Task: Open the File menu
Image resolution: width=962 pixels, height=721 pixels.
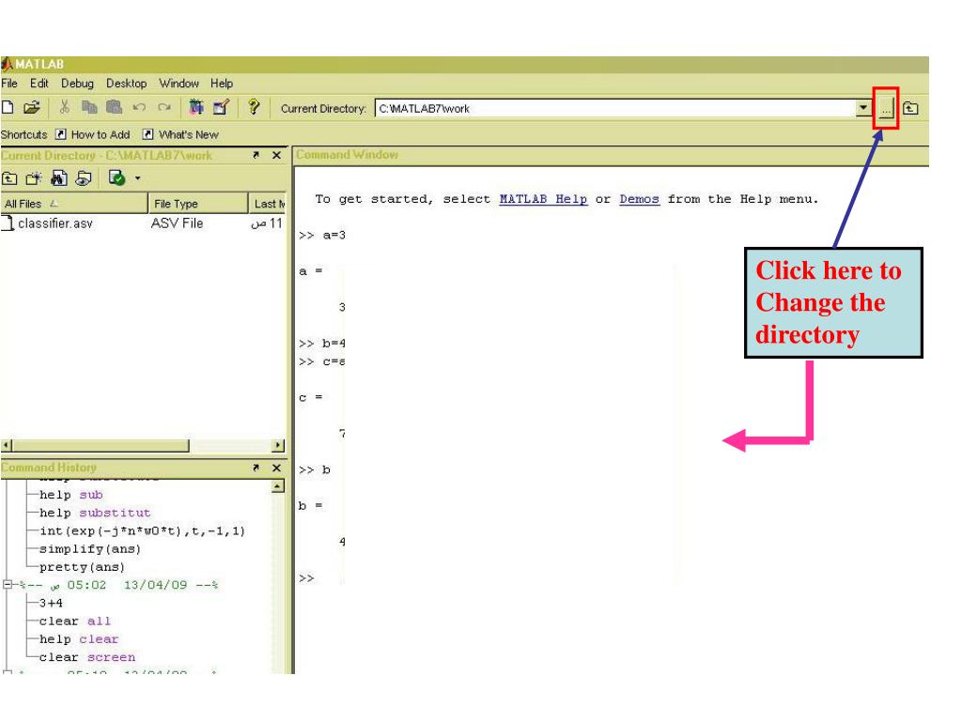Action: (x=9, y=84)
